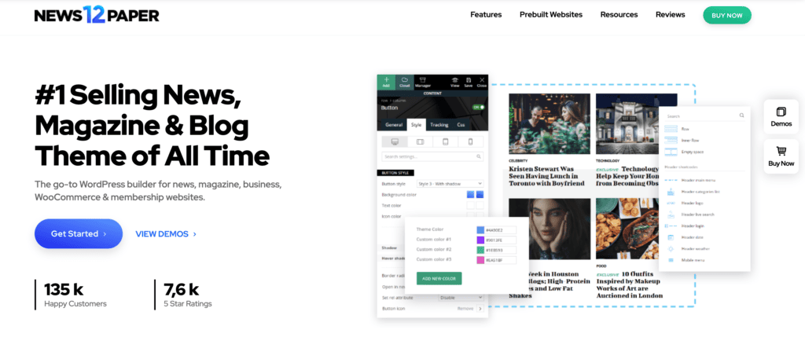Open the Manager icon in builder toolbar
805x352 pixels.
click(422, 82)
